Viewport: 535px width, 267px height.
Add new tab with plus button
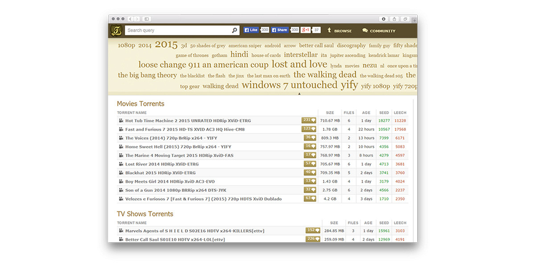click(x=415, y=20)
